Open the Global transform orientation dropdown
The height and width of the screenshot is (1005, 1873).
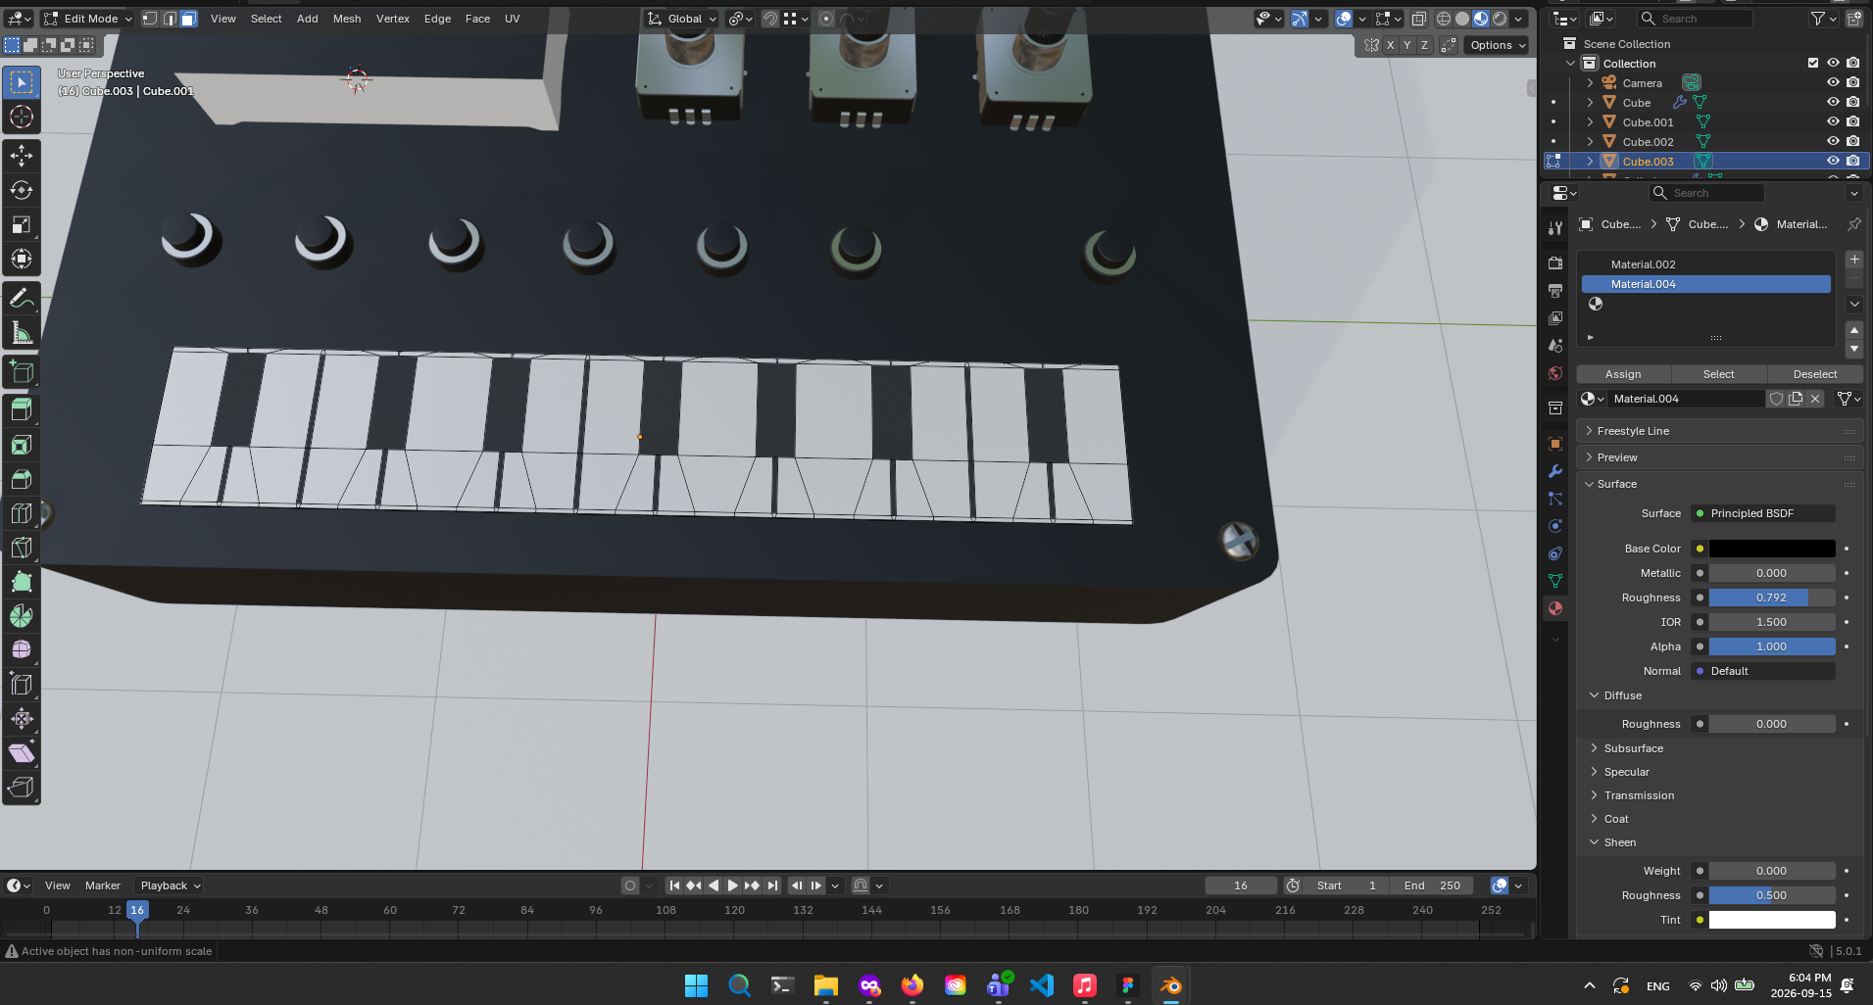682,19
